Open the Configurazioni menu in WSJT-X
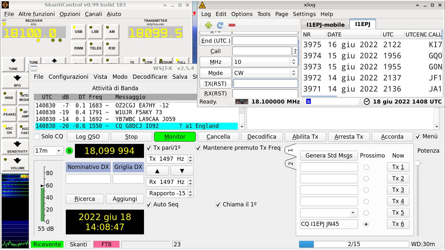This screenshot has height=250, width=445. tap(68, 77)
